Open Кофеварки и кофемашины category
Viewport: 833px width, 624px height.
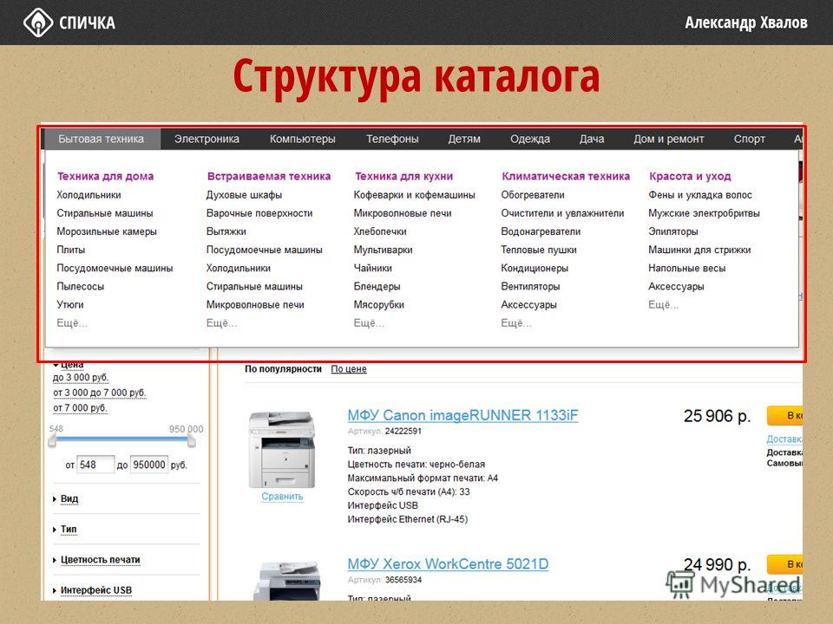(x=415, y=195)
